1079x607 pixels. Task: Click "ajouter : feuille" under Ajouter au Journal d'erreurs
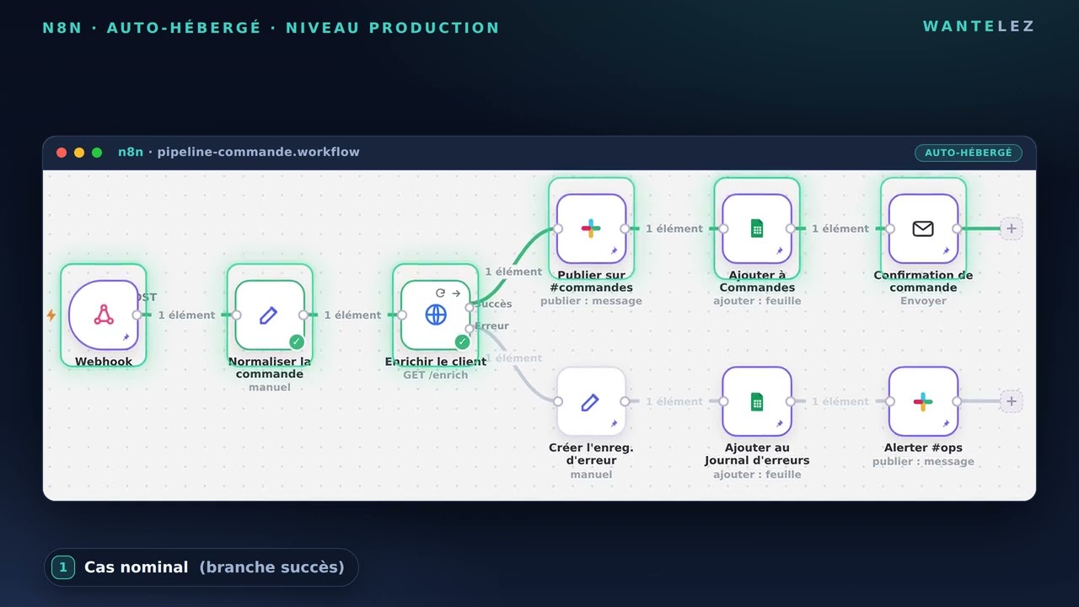coord(757,475)
